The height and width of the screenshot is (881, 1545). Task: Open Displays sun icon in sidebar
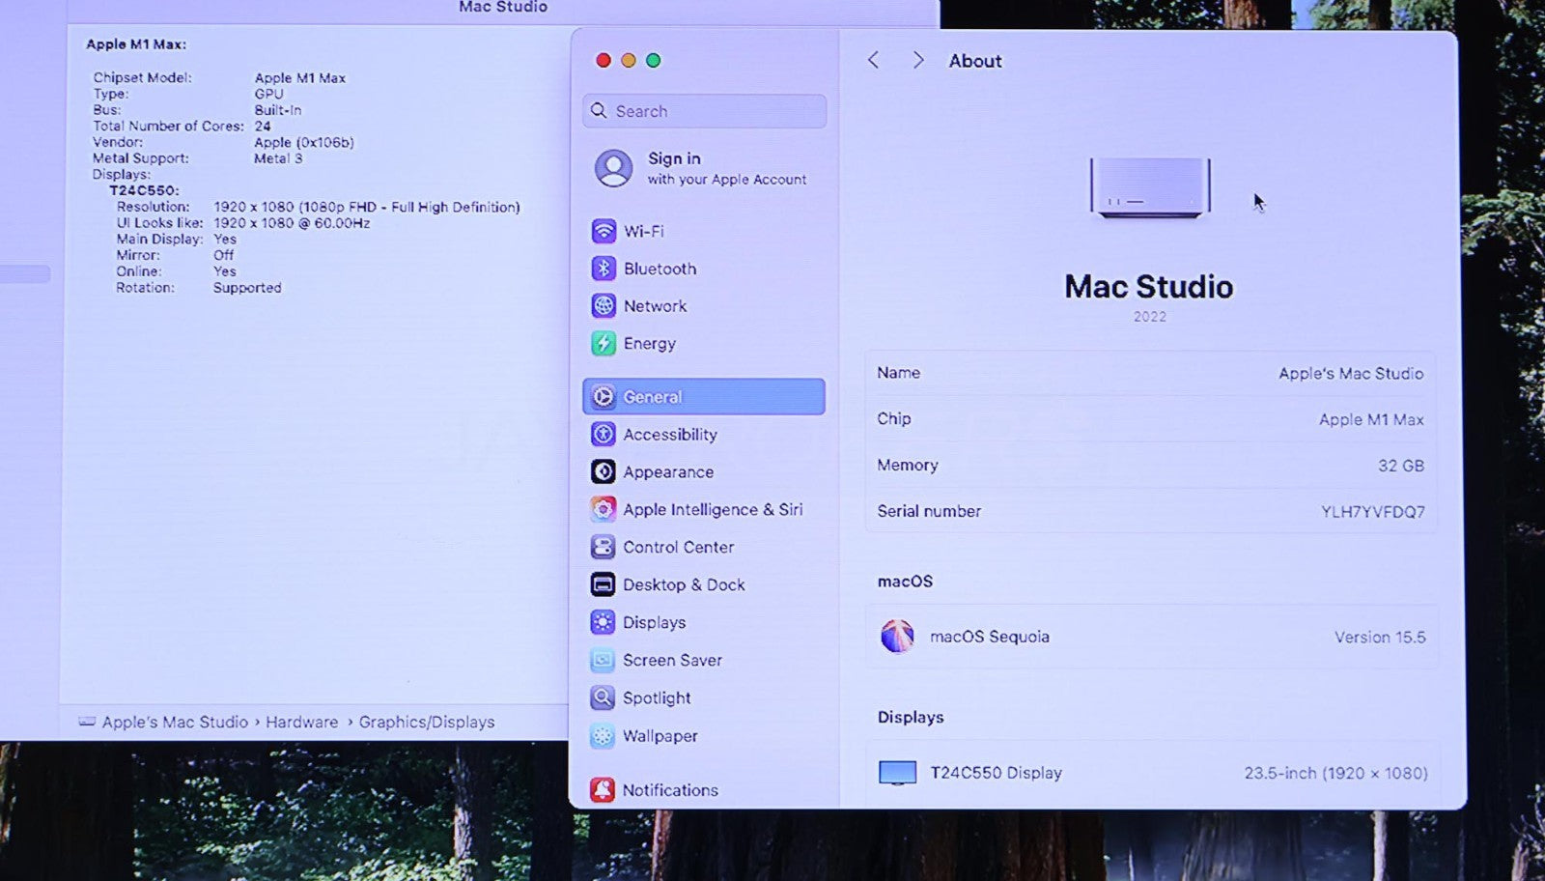[x=604, y=622]
